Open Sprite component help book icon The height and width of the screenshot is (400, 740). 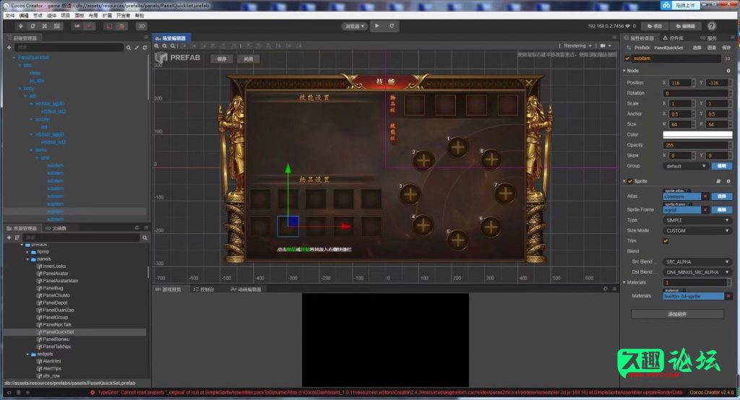coord(718,181)
